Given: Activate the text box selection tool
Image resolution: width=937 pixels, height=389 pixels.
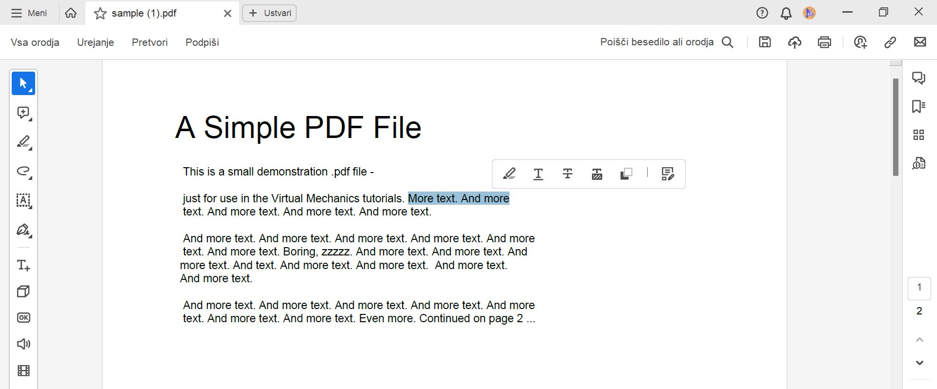Looking at the screenshot, I should pos(23,200).
